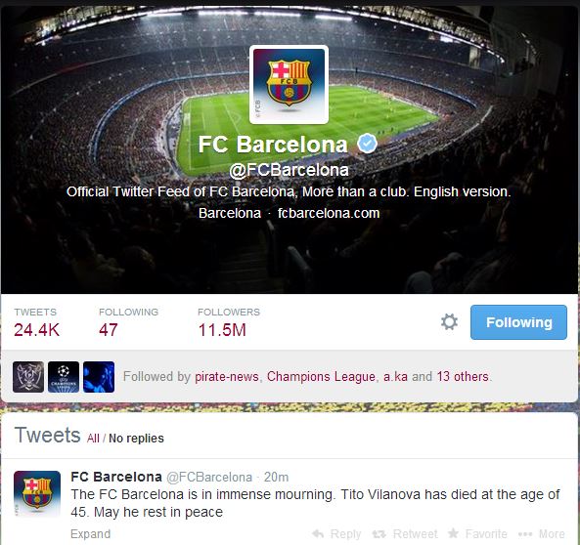Switch to the No replies tweet filter

(136, 439)
